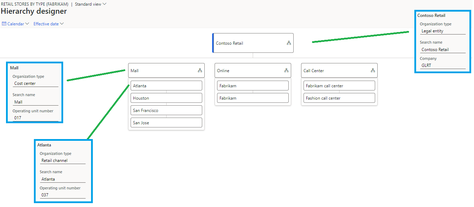
Task: Select the first Fabrikam node under Online
Action: 253,86
